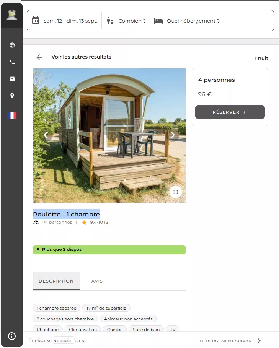Switch to the Avis tab
The height and width of the screenshot is (348, 279).
(97, 281)
